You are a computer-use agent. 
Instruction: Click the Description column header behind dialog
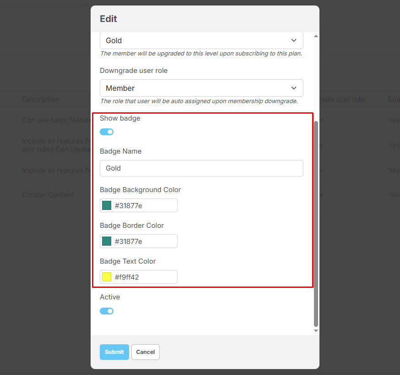tap(40, 99)
